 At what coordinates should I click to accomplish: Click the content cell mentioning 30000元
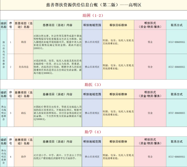(58, 67)
